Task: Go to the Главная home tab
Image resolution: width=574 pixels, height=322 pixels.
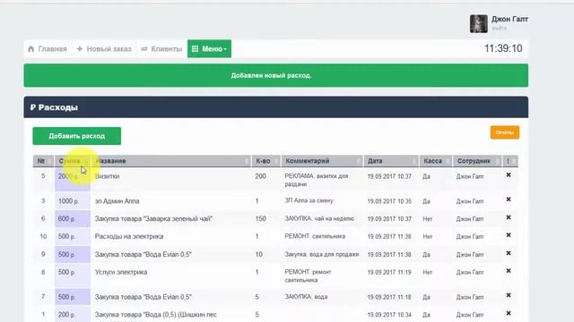Action: coord(48,48)
